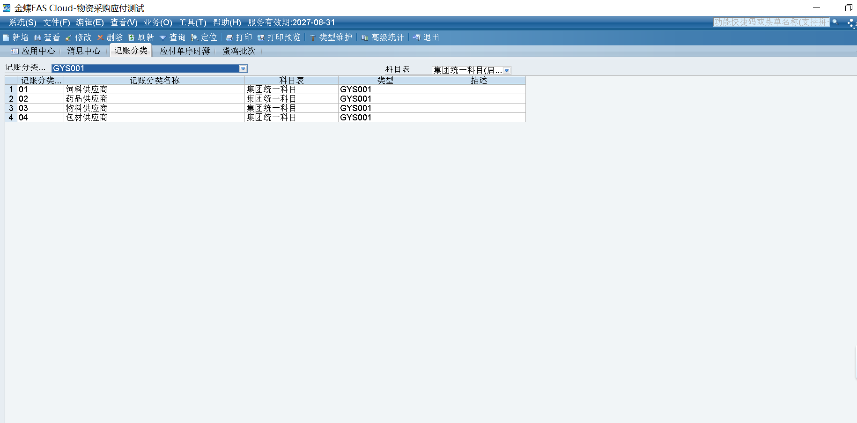Expand the GYS001 记账分类 dropdown

tap(243, 69)
